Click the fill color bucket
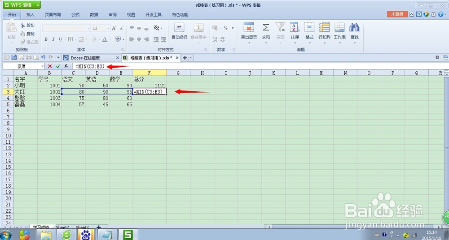Image resolution: width=449 pixels, height=240 pixels. point(94,39)
